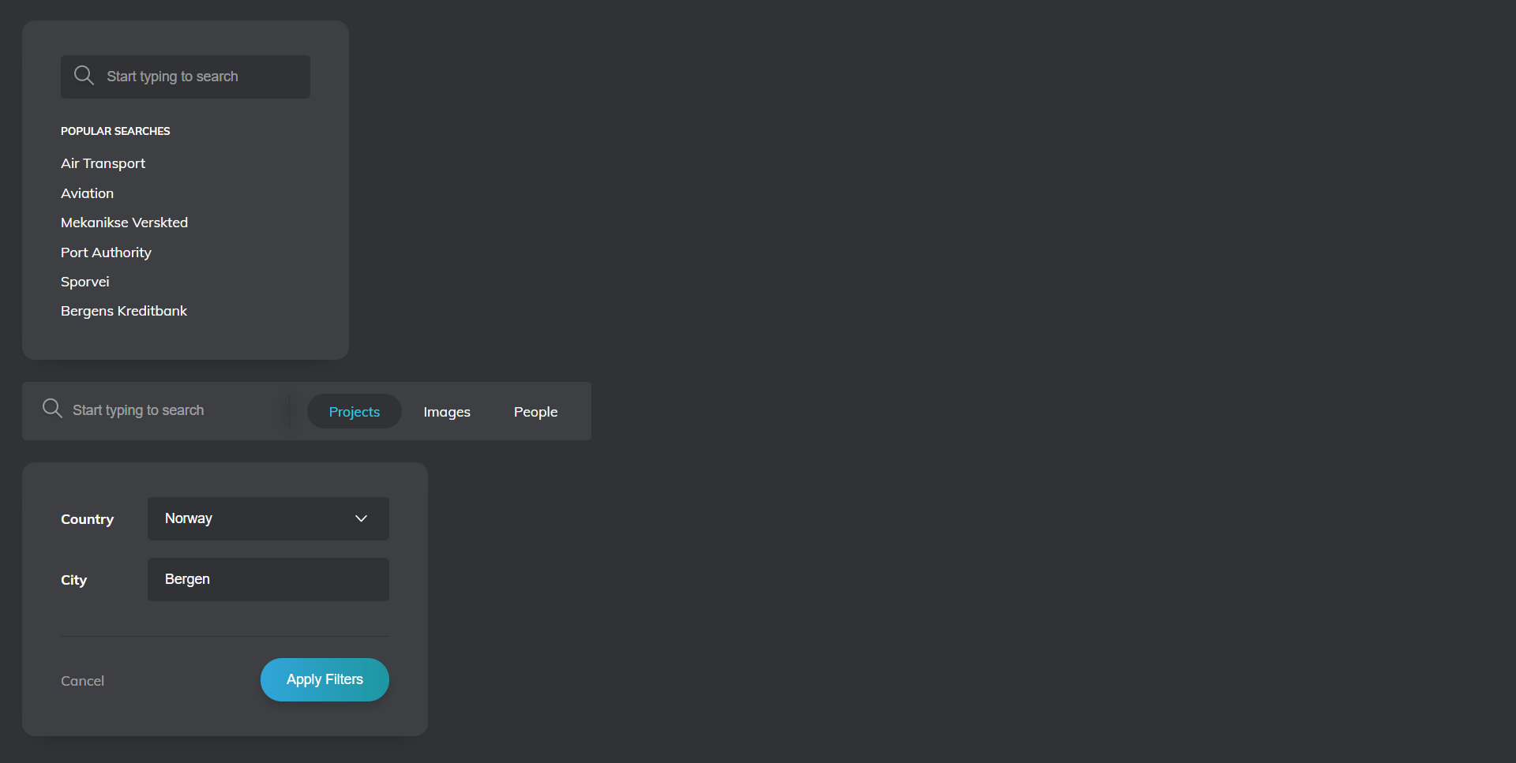Click the City label
The width and height of the screenshot is (1516, 763).
coord(73,580)
